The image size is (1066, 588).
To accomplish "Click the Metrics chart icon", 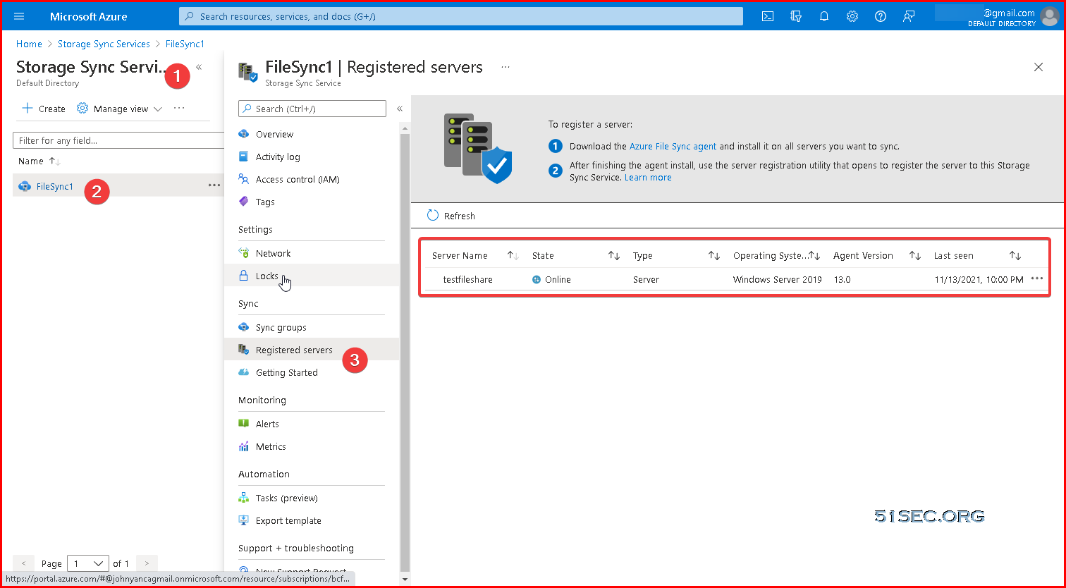I will point(244,446).
